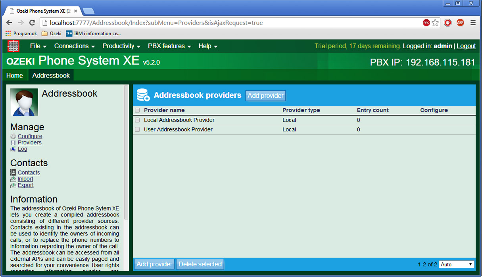Screen dimensions: 482x277
Task: Check the User Addressbook Provider checkbox
Action: tap(137, 129)
